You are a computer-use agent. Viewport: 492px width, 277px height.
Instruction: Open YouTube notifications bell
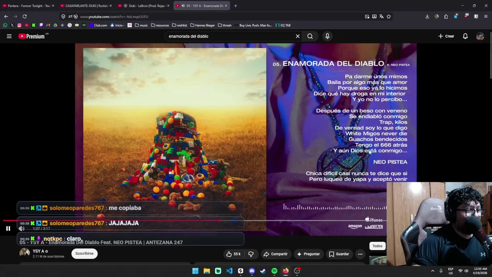pyautogui.click(x=465, y=36)
